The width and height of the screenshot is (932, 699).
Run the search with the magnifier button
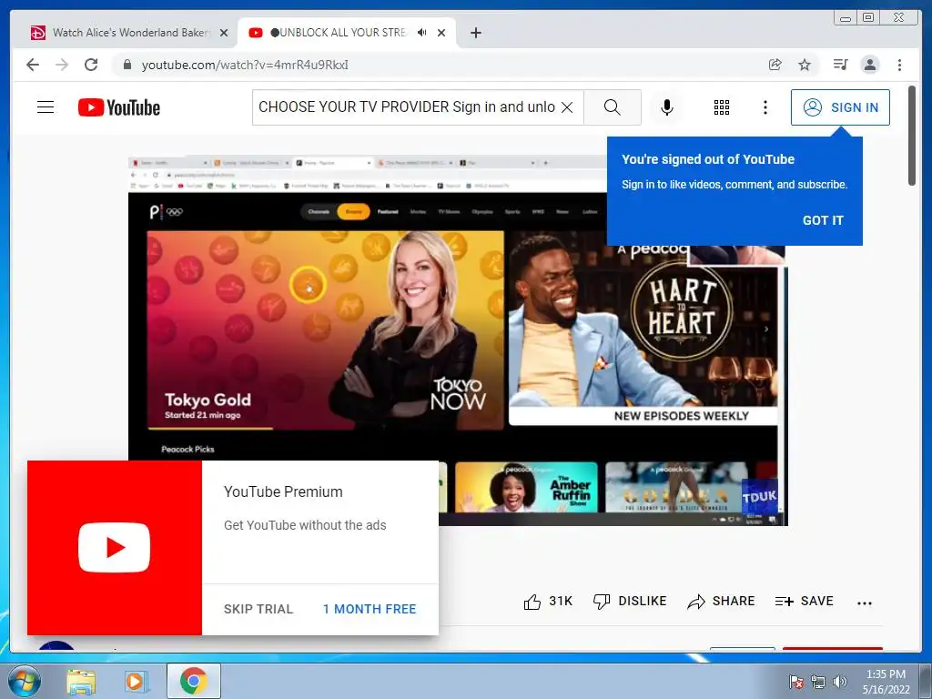pyautogui.click(x=613, y=107)
